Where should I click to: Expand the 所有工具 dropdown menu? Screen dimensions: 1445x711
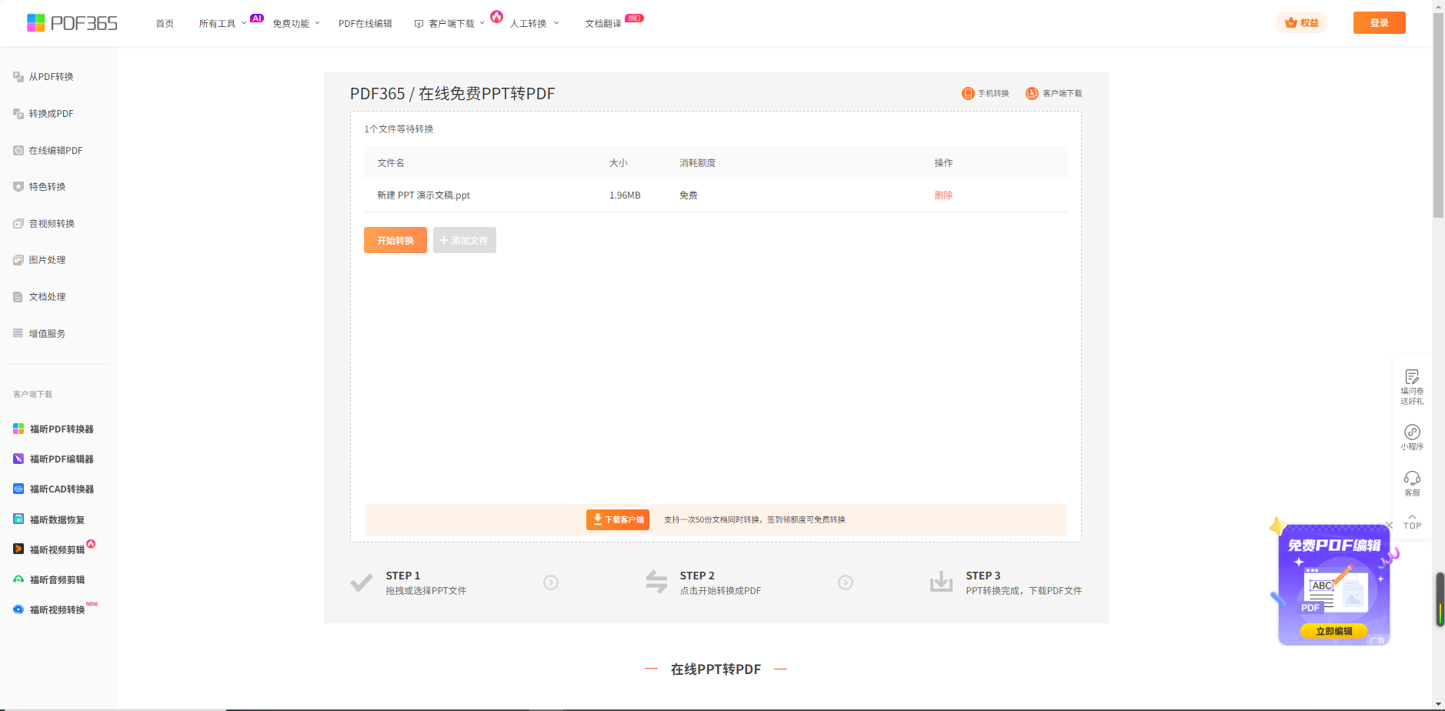click(222, 24)
